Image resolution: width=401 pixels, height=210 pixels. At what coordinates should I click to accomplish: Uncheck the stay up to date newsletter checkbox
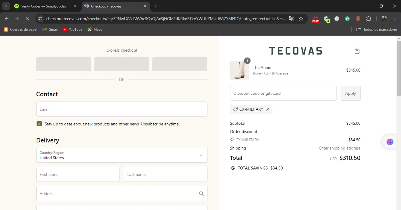[39, 124]
